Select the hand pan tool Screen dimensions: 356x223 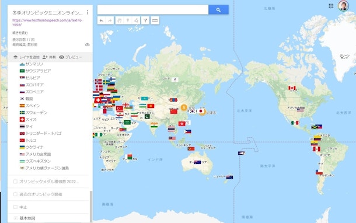coord(119,20)
